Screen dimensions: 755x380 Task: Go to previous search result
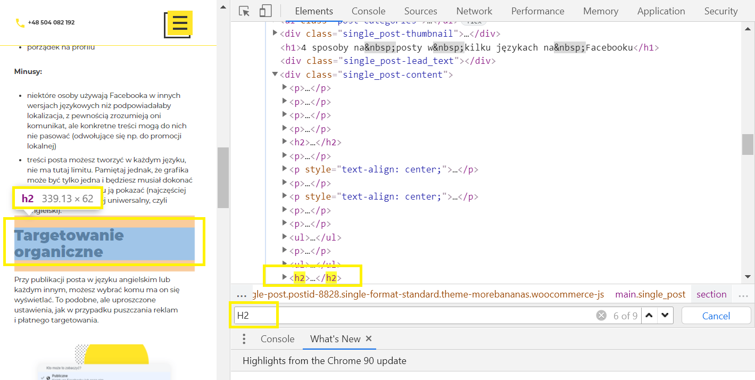(x=649, y=315)
